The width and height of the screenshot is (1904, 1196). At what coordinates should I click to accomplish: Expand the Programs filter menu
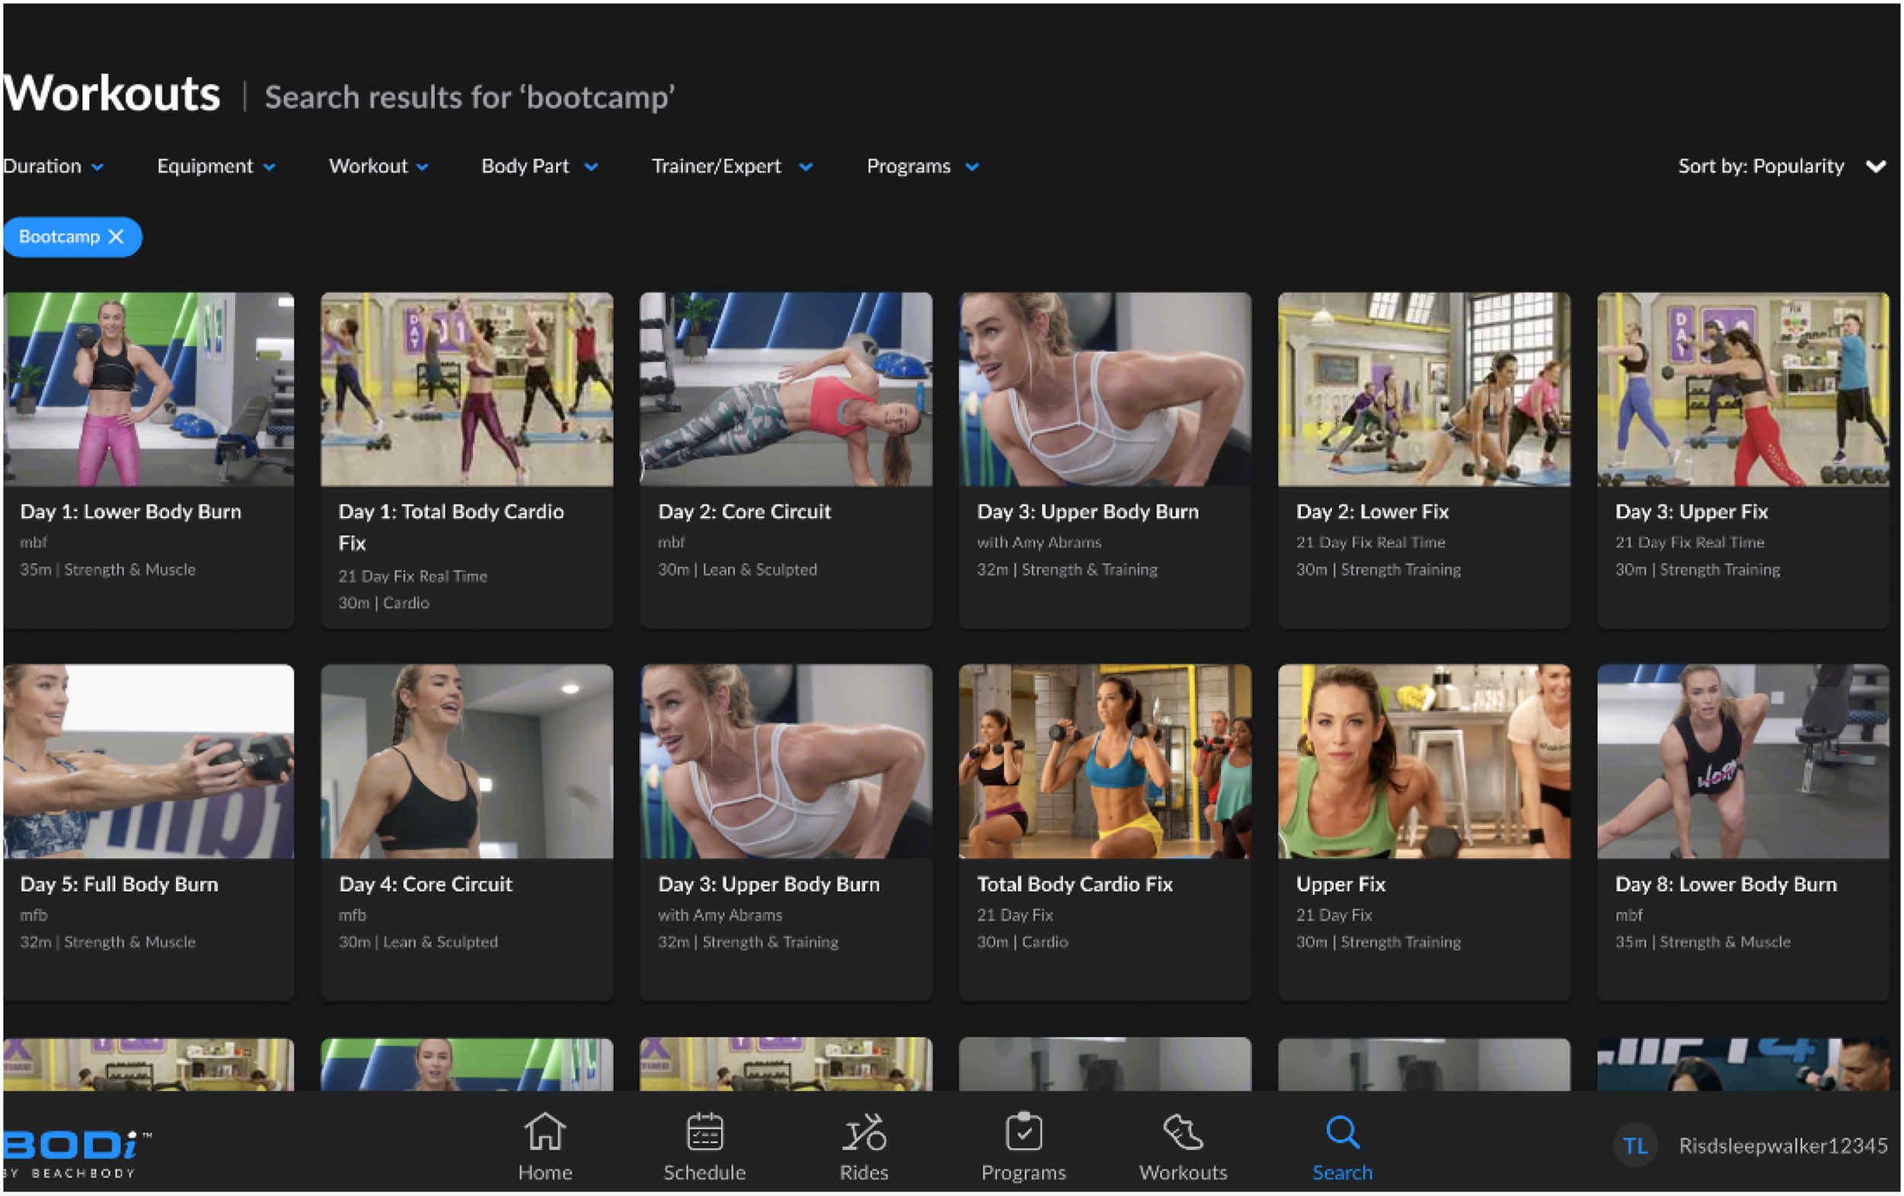coord(922,166)
